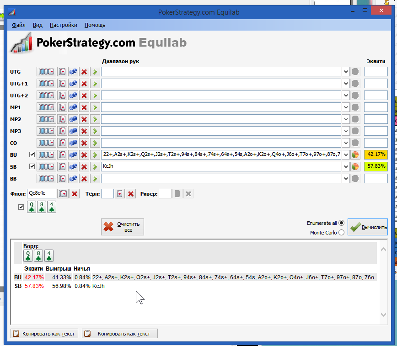Click dice icon in SB row

(73, 167)
